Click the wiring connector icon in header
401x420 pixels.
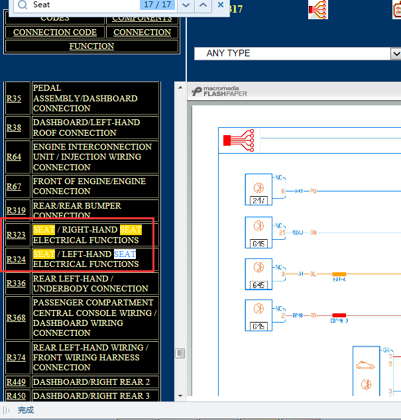pyautogui.click(x=318, y=10)
